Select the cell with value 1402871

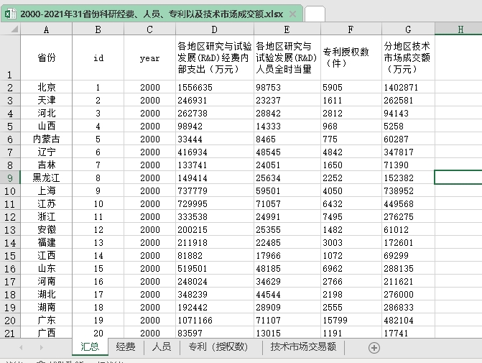coord(408,87)
